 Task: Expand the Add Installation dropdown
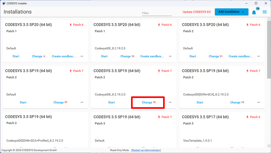click(231, 12)
